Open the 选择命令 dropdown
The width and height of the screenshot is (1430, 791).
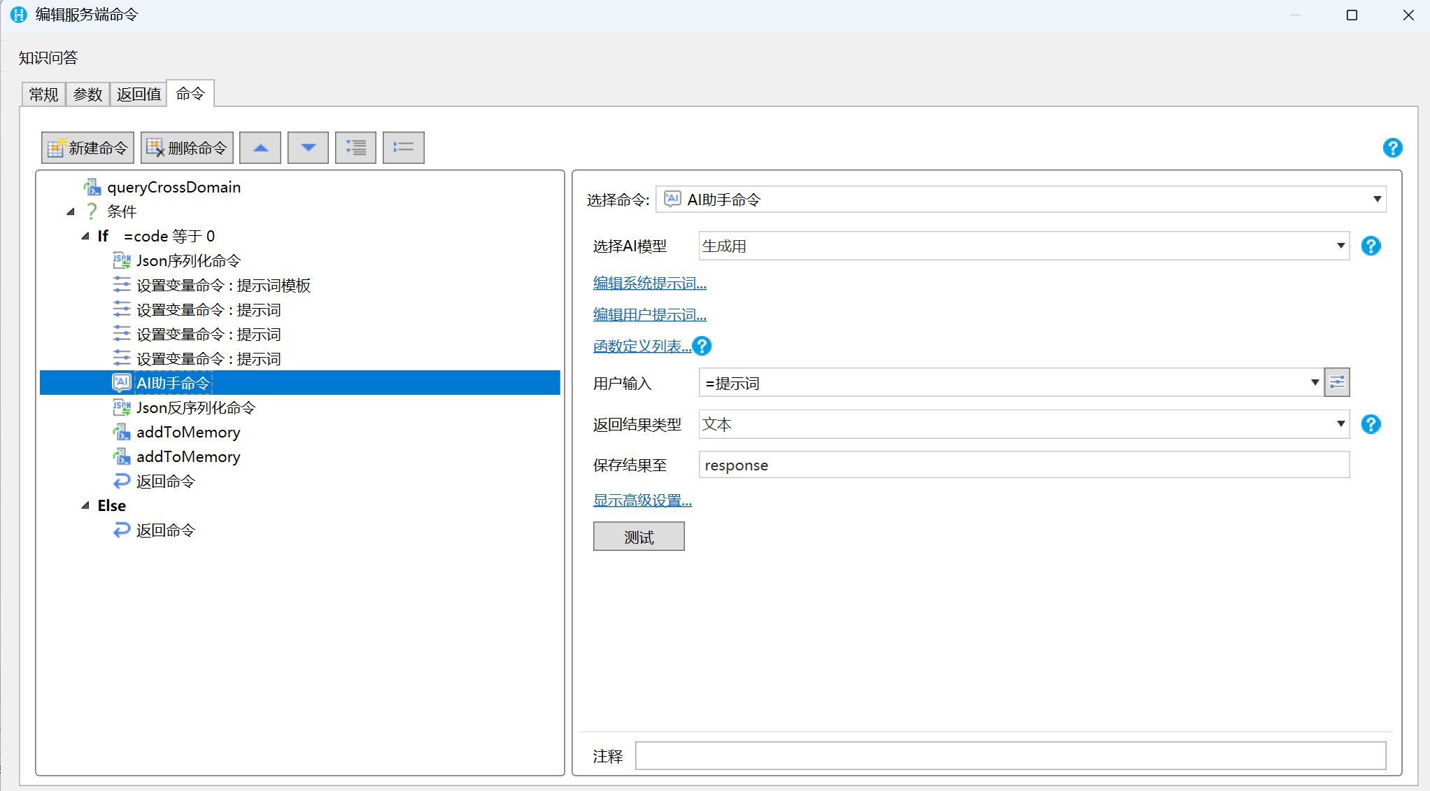[x=1376, y=199]
